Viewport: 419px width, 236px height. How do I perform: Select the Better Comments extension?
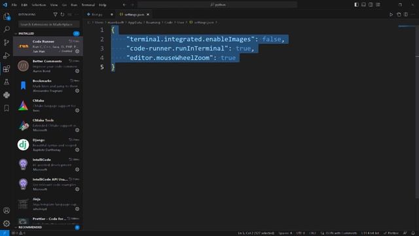pyautogui.click(x=48, y=66)
